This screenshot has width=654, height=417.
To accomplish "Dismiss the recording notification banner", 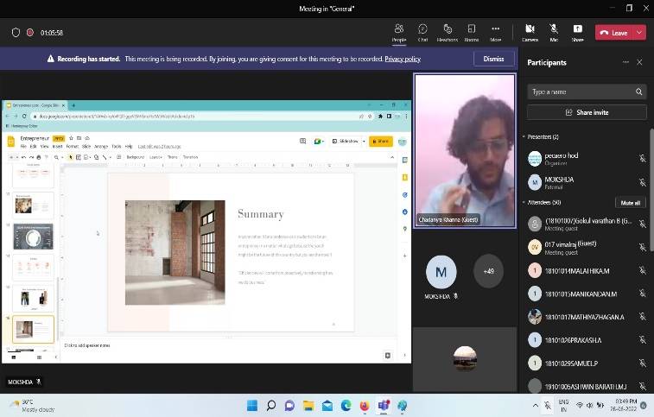I will coord(493,59).
